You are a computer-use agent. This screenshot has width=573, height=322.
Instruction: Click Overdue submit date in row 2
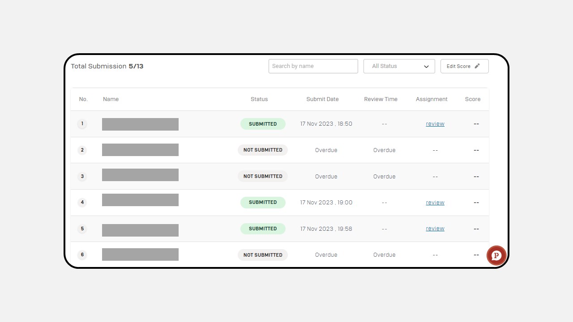pos(326,150)
